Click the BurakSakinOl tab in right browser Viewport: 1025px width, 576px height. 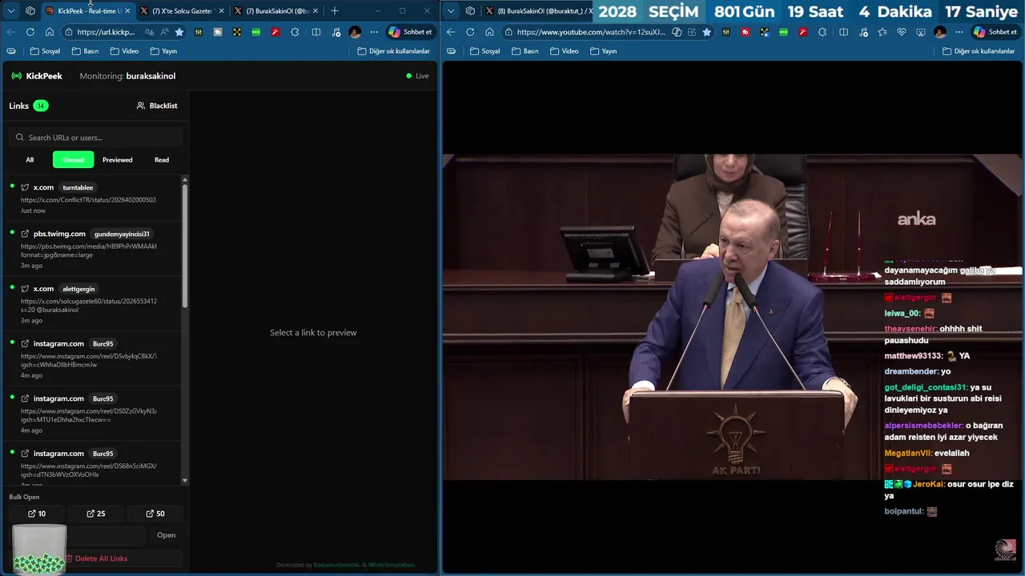(x=537, y=11)
